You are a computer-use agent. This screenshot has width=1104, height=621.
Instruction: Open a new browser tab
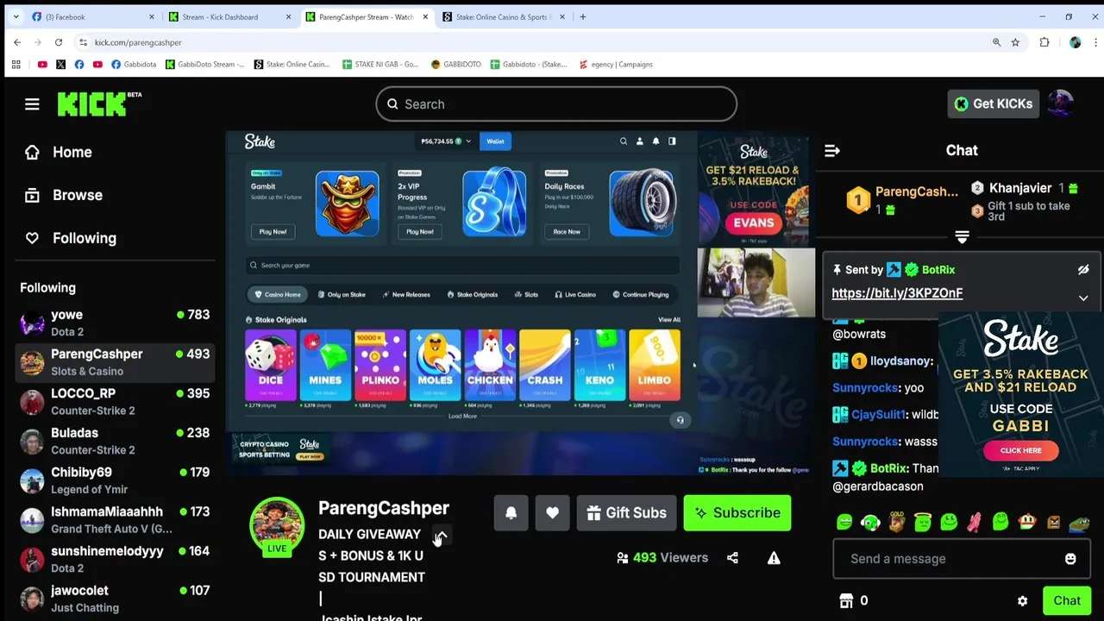[x=582, y=16]
